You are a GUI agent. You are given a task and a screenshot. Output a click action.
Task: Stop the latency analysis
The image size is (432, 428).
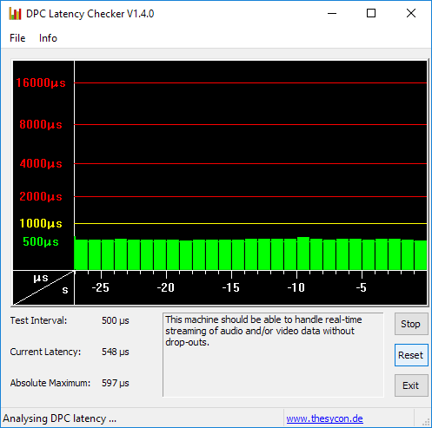[411, 324]
